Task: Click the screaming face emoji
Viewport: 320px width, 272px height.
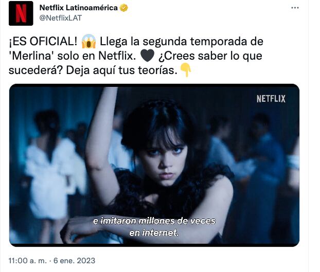Action: (x=88, y=41)
